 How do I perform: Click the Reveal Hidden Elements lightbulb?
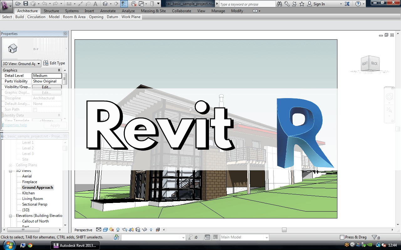click(151, 230)
